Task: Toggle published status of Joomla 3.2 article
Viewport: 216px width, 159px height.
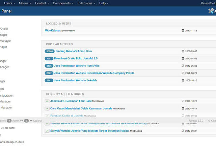Action: 47,101
